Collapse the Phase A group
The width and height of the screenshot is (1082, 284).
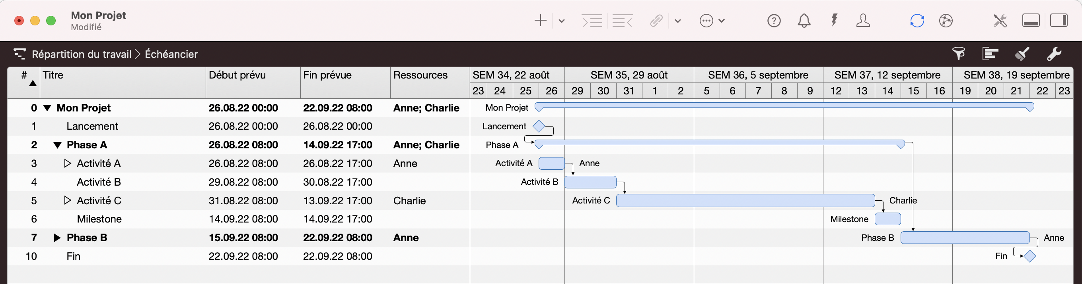58,145
